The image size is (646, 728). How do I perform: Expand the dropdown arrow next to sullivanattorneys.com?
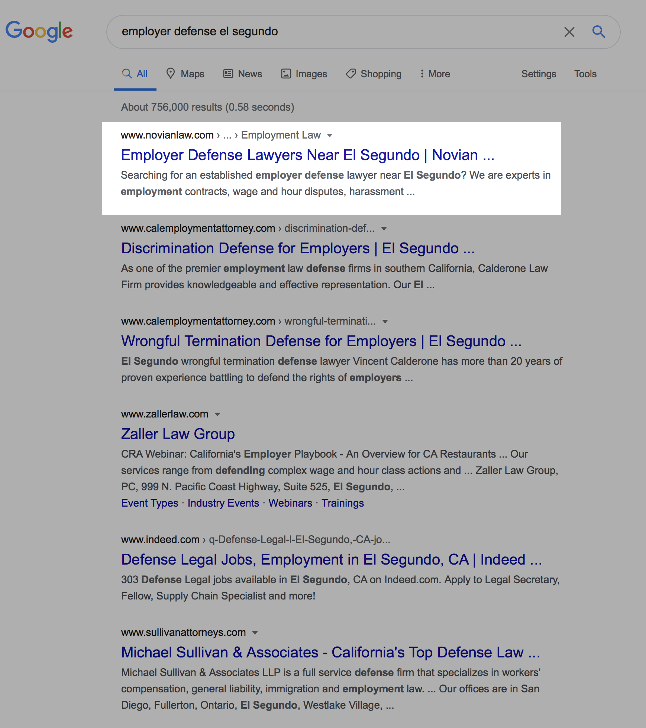[x=255, y=633]
